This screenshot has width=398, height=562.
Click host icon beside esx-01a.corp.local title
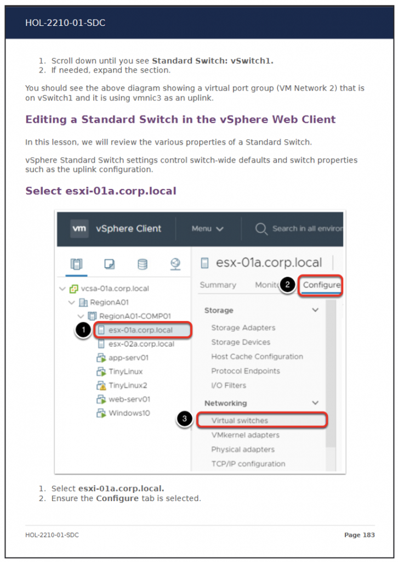pos(204,263)
